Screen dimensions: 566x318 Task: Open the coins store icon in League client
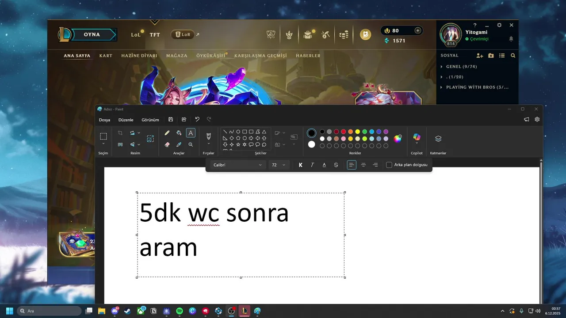coord(344,34)
